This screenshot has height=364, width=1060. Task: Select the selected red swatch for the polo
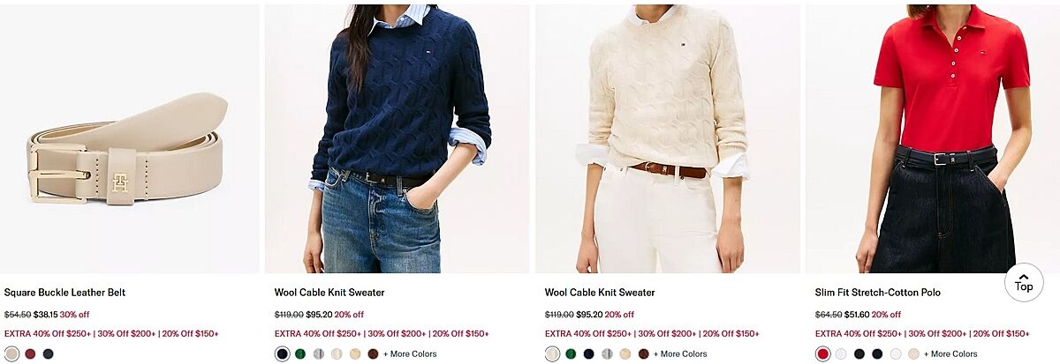822,353
